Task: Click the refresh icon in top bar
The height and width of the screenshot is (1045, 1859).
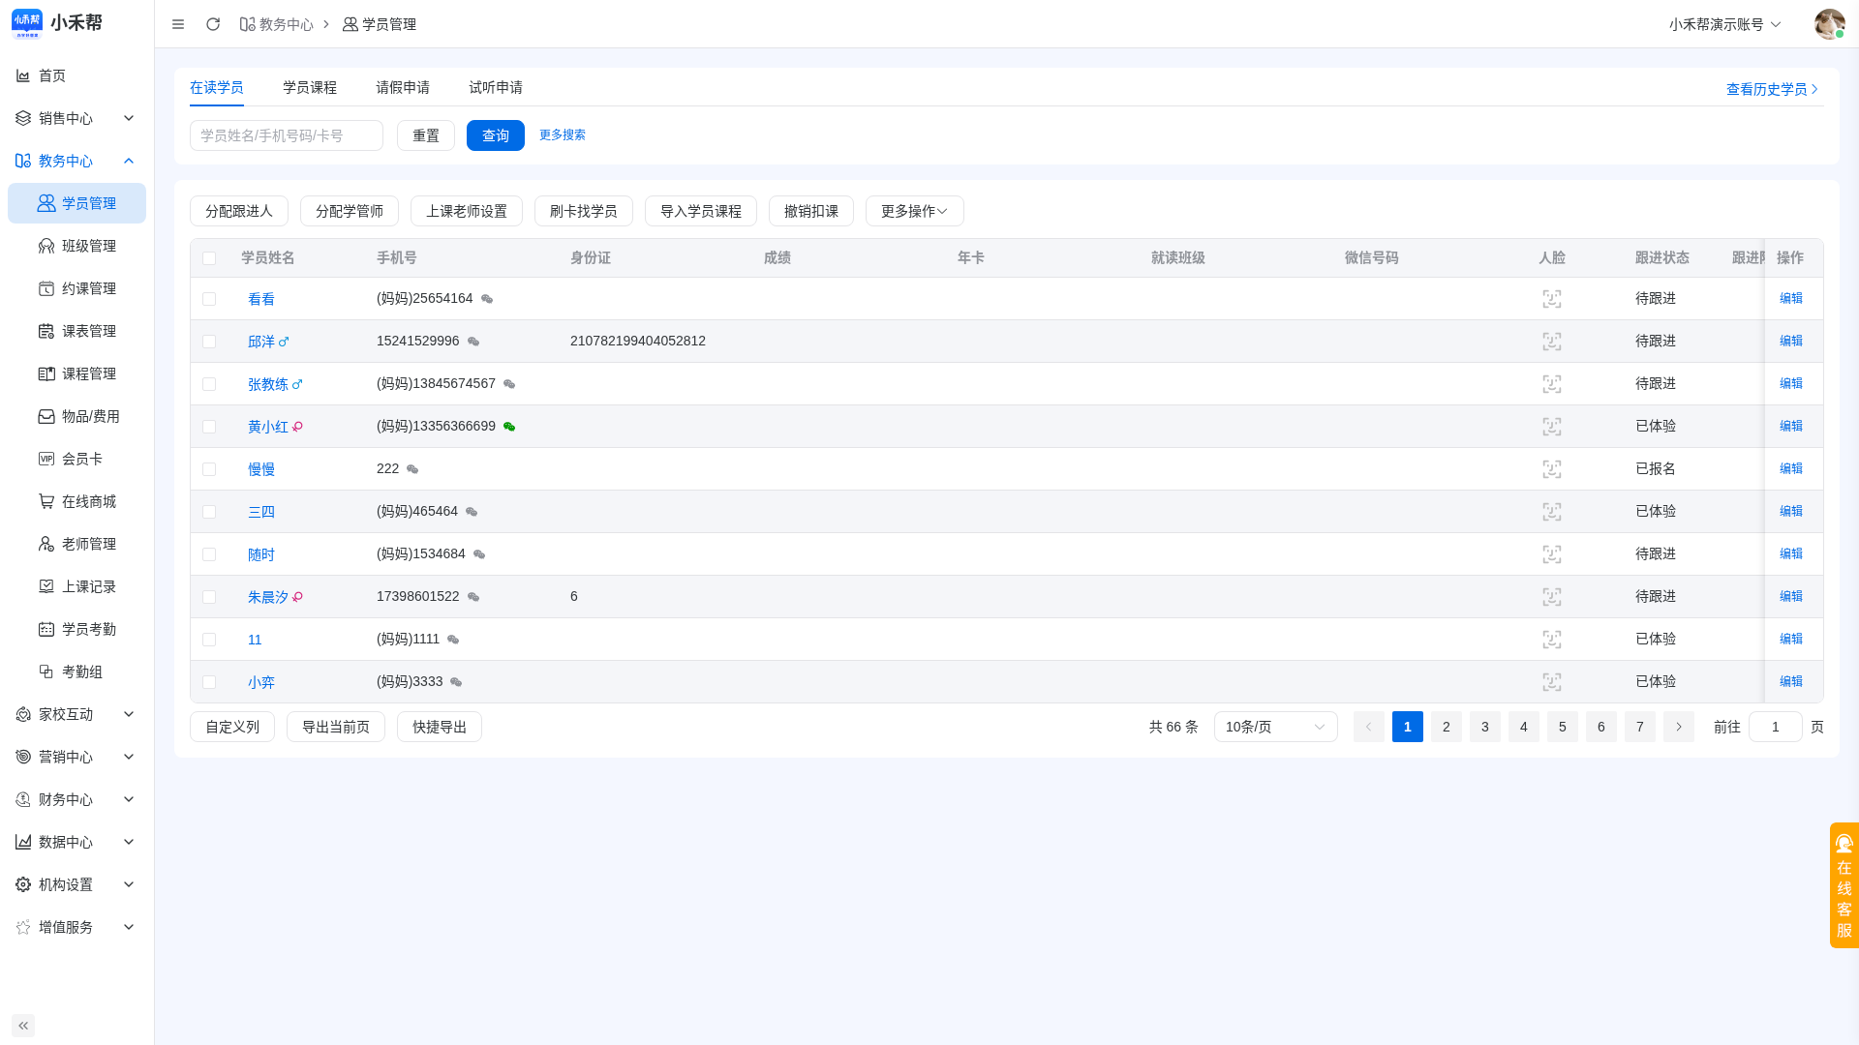Action: click(x=213, y=24)
